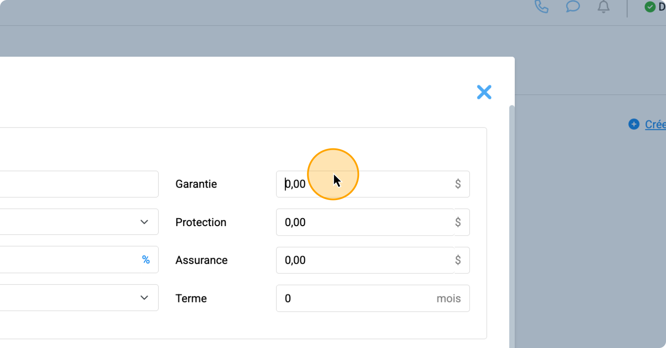Close the dialog with the blue X
This screenshot has height=348, width=666.
pos(484,92)
